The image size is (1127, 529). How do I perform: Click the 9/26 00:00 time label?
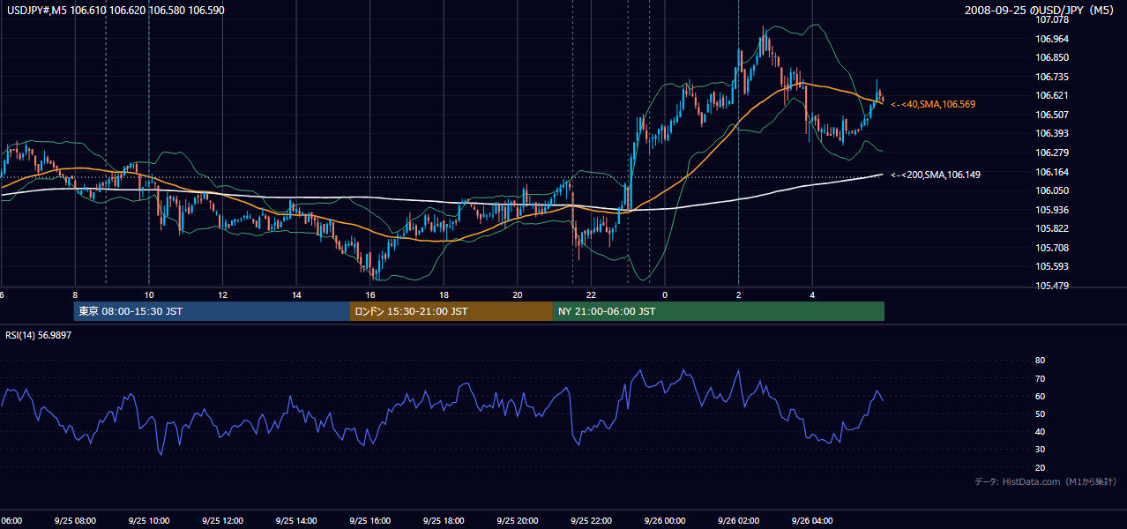point(665,521)
